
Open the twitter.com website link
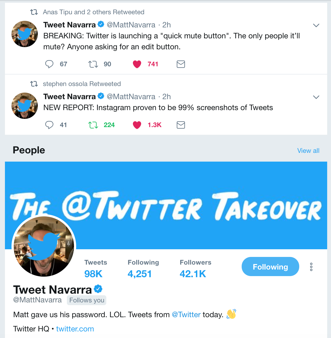point(75,329)
